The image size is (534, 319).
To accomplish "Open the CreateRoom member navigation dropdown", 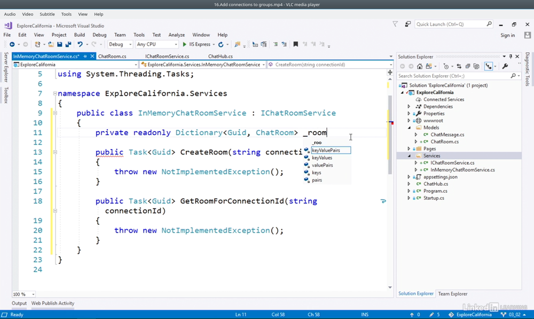I will pyautogui.click(x=330, y=64).
